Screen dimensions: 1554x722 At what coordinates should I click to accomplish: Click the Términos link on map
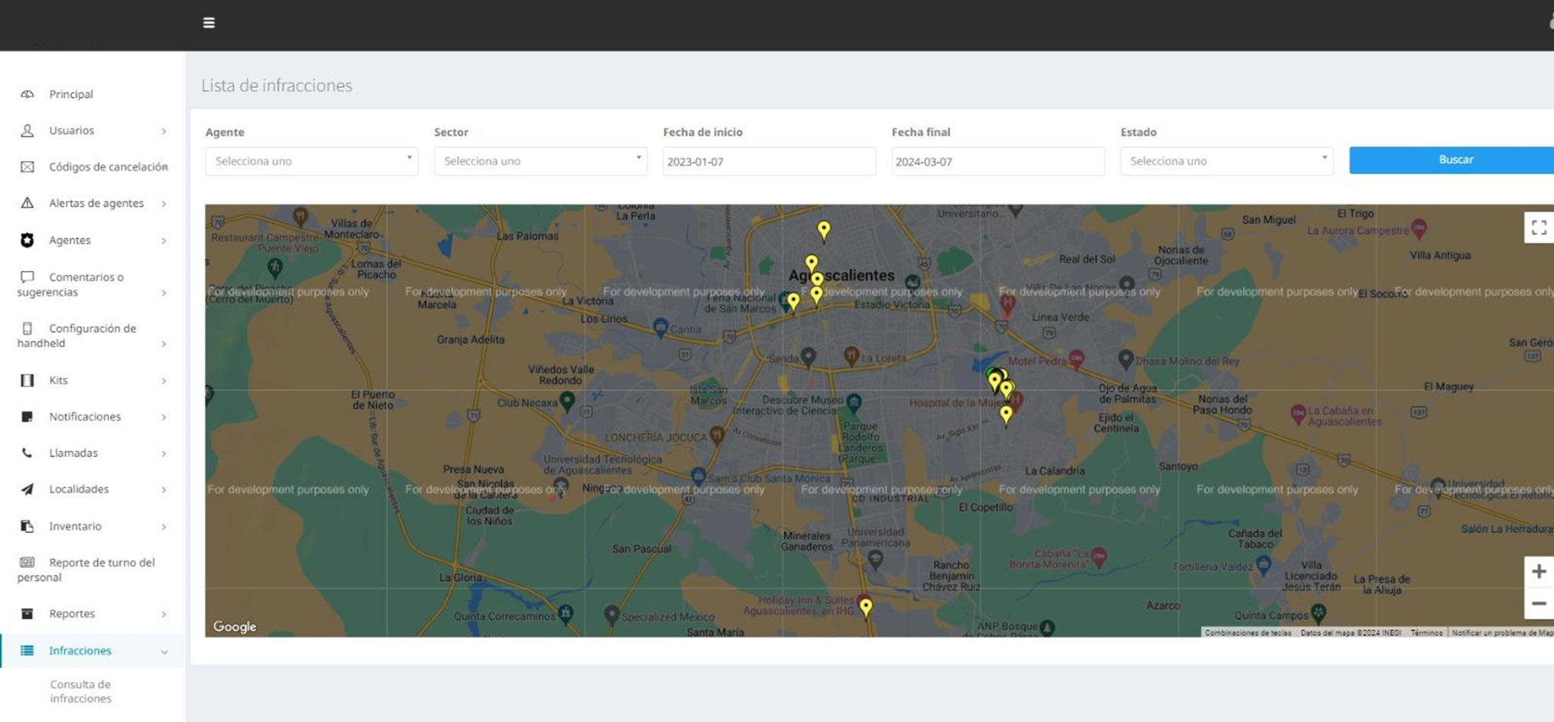pos(1427,633)
